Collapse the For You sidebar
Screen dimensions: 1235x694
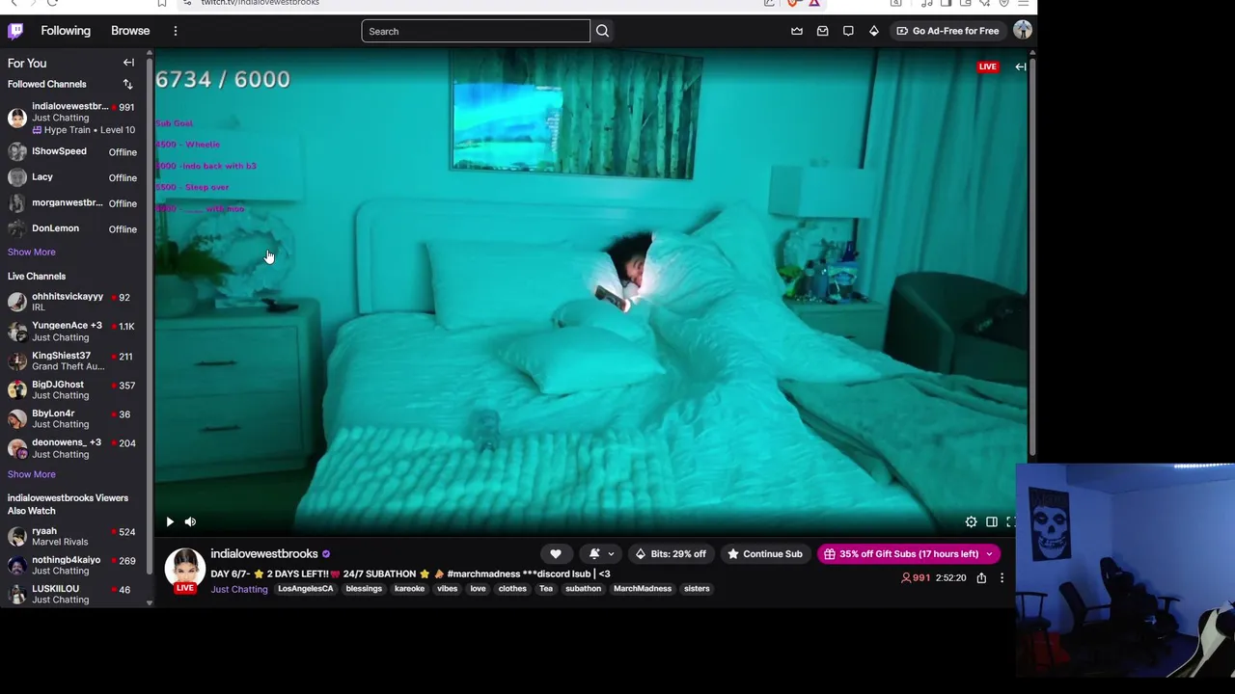(128, 63)
